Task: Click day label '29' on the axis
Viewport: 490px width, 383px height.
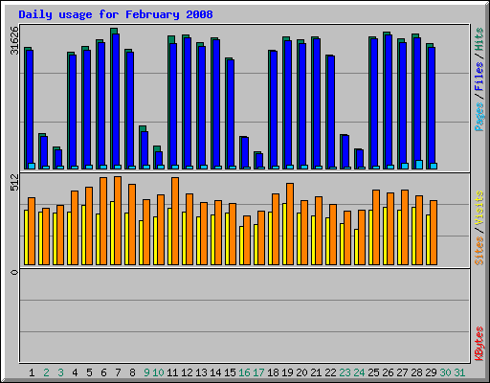Action: (x=431, y=372)
